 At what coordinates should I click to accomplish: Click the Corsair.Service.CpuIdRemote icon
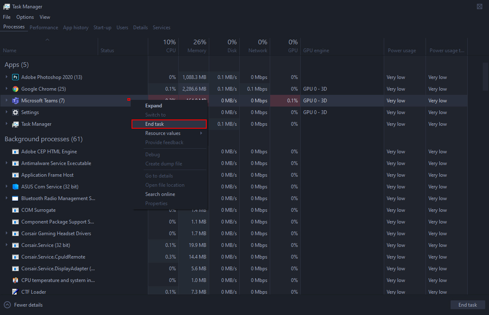tap(15, 257)
